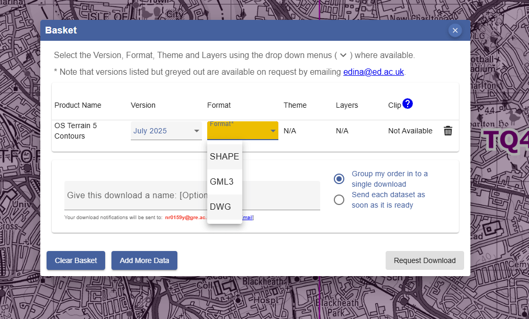
Task: Close the Basket dialog with the X icon
Action: coord(455,30)
